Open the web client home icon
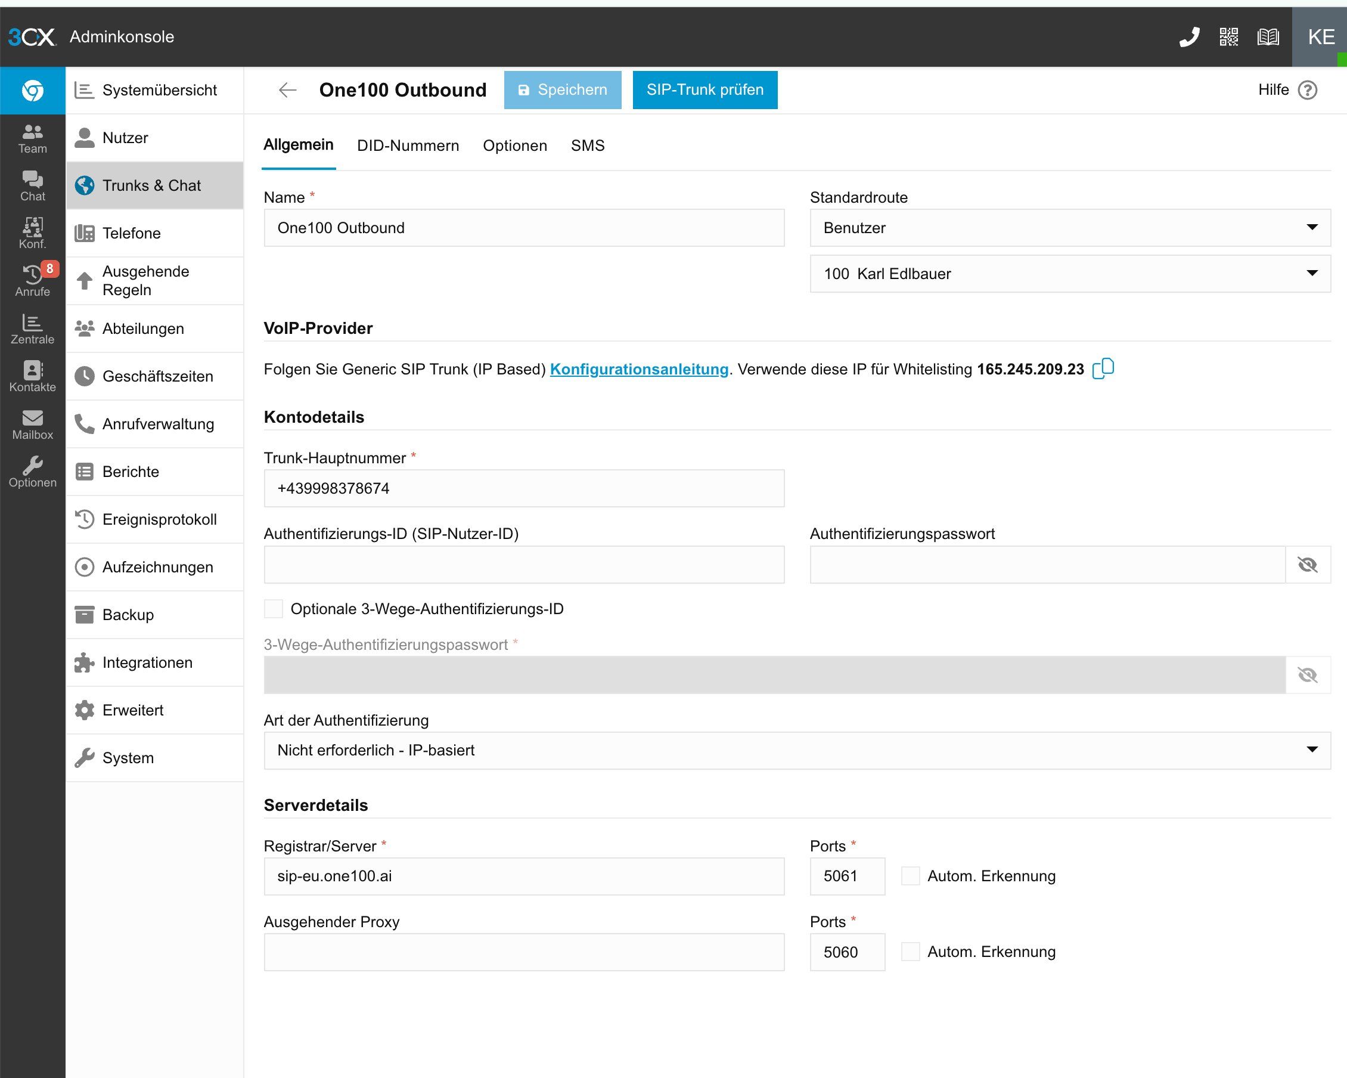Viewport: 1347px width, 1078px height. (x=33, y=91)
